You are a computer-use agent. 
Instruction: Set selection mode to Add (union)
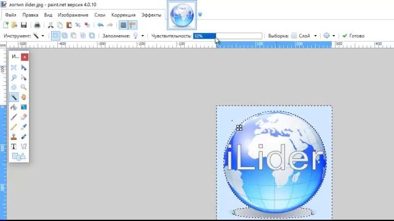coord(65,36)
